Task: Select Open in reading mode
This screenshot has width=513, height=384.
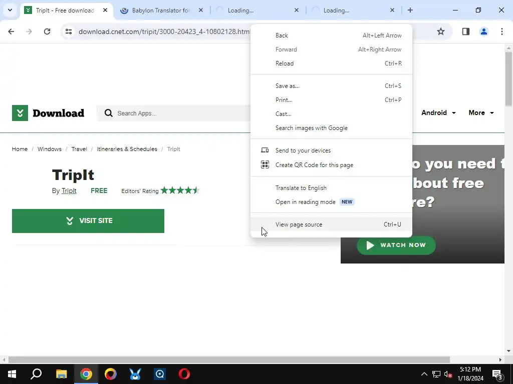Action: 331,202
